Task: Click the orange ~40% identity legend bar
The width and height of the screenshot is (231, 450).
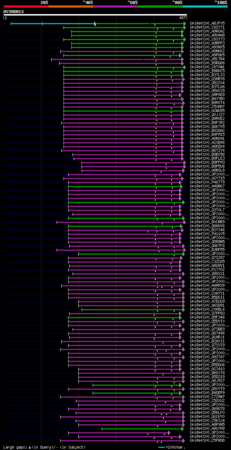Action: pos(70,7)
